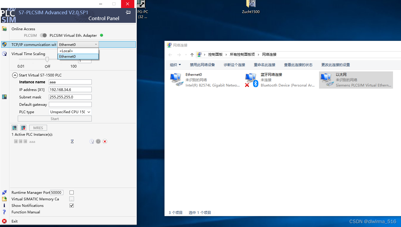The height and width of the screenshot is (227, 401).
Task: Click the red Exit icon
Action: [x=4, y=221]
